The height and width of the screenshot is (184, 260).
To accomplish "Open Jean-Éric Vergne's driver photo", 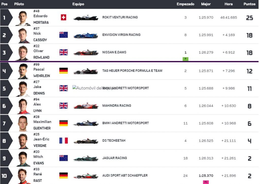I will coord(23,141).
